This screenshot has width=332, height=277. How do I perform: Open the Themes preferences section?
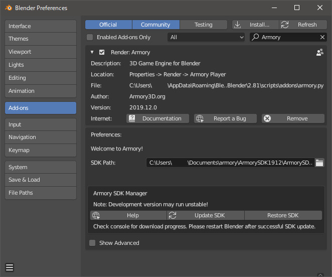(x=41, y=39)
